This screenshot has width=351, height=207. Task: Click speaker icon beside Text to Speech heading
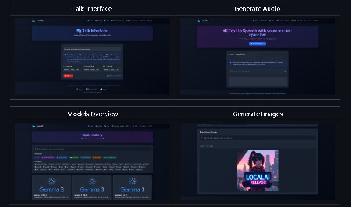pos(226,31)
